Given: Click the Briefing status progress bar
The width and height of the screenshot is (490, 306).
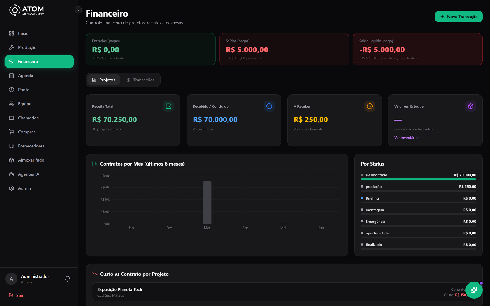Looking at the screenshot, I should click(418, 203).
